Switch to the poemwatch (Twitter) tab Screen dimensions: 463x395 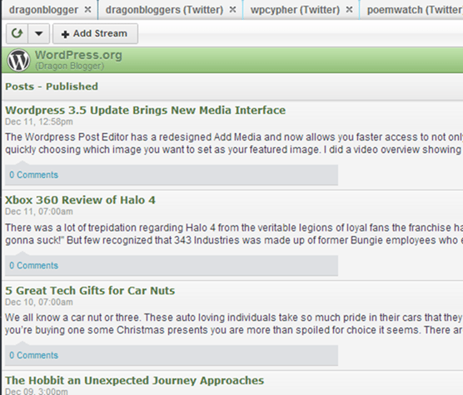click(415, 10)
